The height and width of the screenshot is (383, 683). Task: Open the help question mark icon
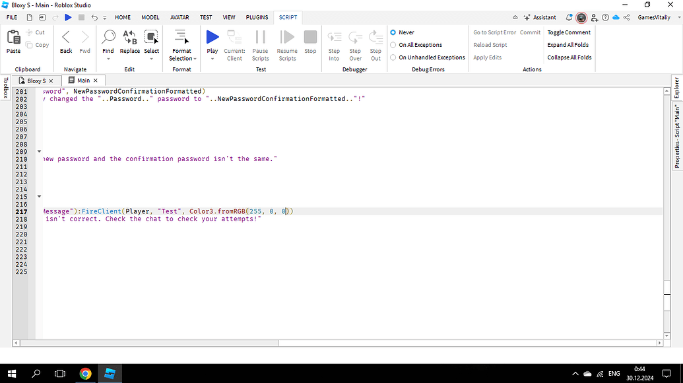[x=606, y=17]
